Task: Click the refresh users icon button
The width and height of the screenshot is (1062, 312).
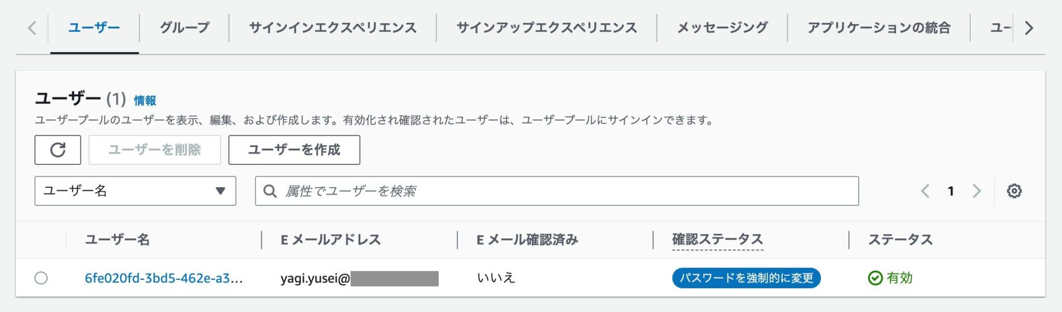Action: point(58,150)
